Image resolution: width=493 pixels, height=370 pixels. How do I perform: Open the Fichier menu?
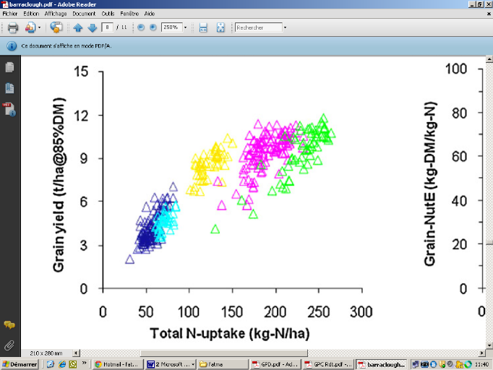pyautogui.click(x=10, y=13)
